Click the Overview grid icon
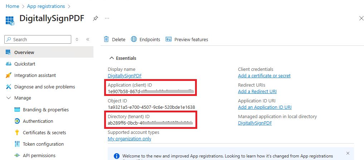 point(8,52)
